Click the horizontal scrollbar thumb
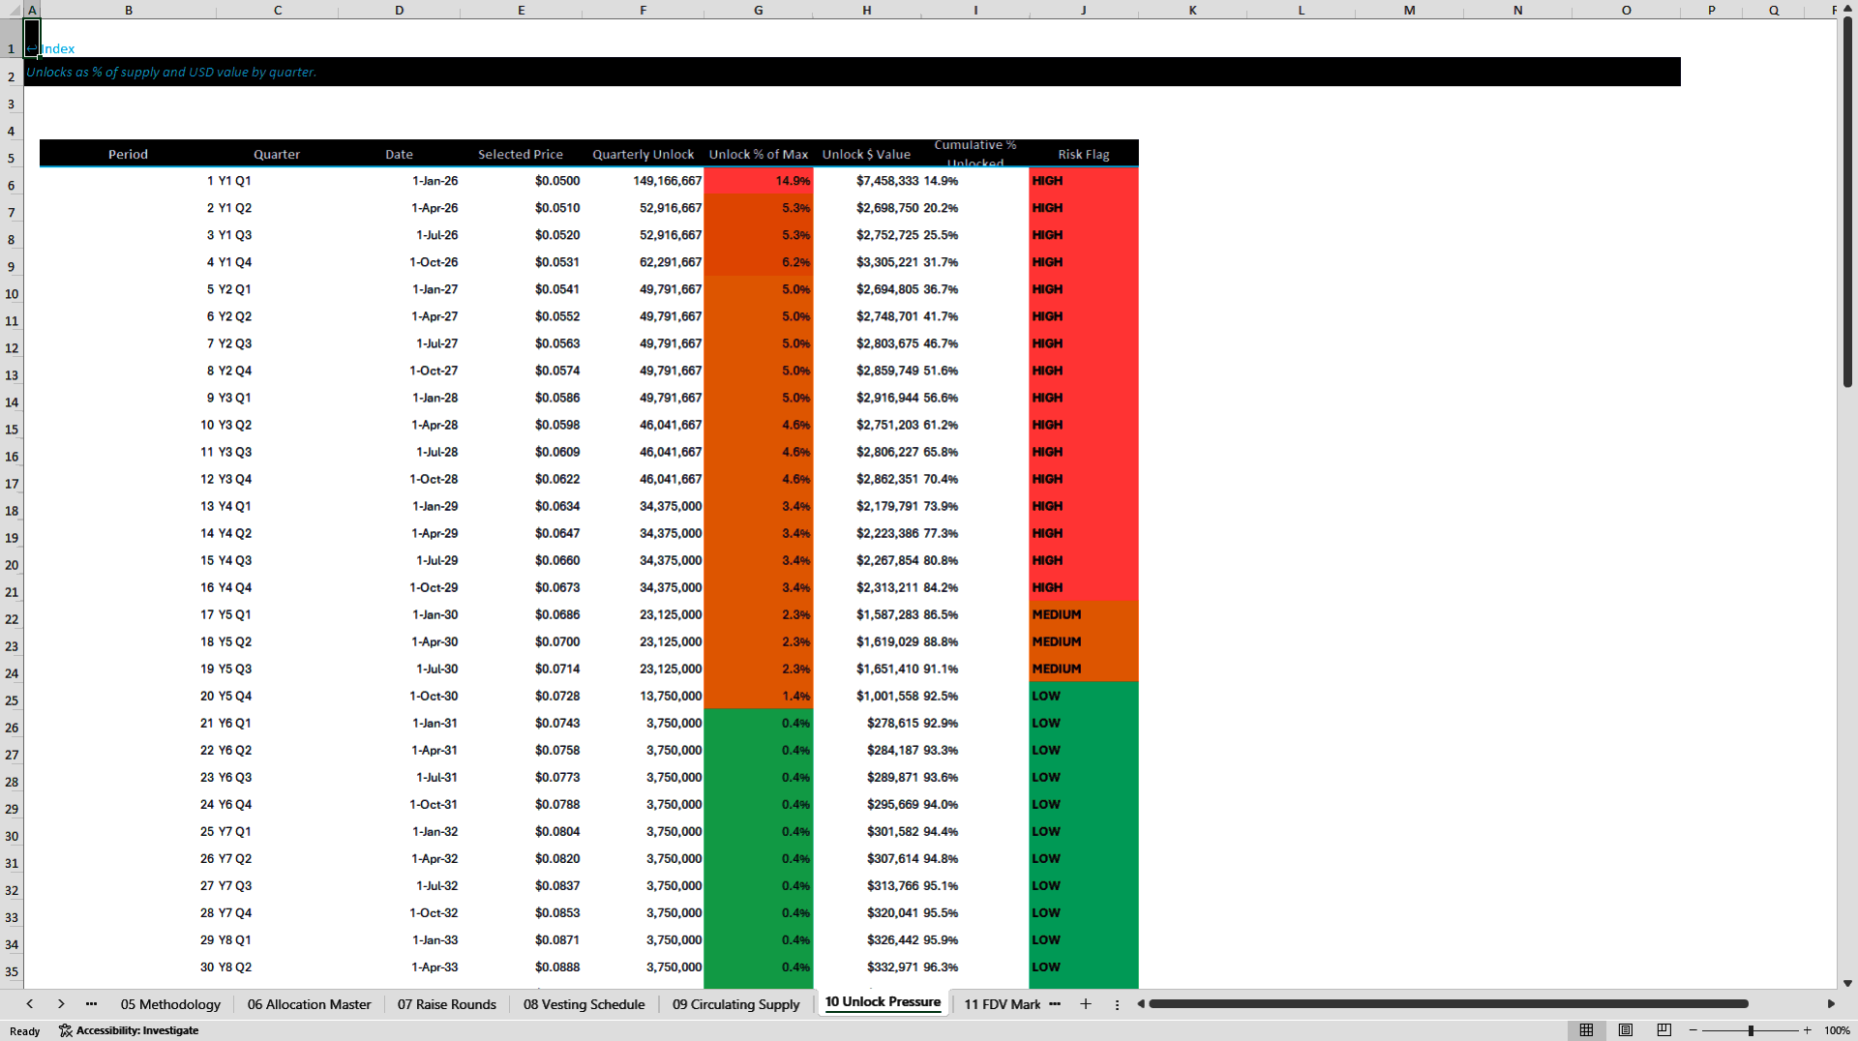 (1448, 1004)
